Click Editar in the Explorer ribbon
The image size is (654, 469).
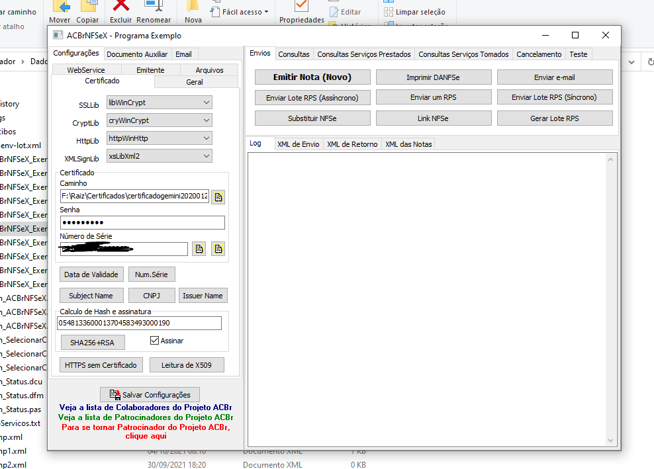[x=346, y=12]
